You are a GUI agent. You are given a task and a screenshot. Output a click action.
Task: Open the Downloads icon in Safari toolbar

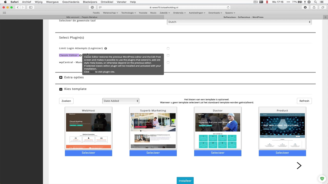[305, 7]
